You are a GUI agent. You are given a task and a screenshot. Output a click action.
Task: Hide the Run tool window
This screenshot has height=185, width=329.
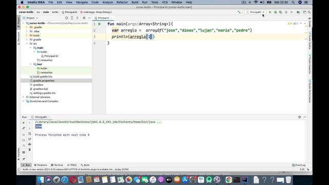(x=305, y=117)
